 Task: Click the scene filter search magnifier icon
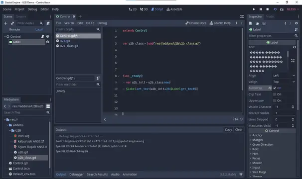tap(41, 23)
